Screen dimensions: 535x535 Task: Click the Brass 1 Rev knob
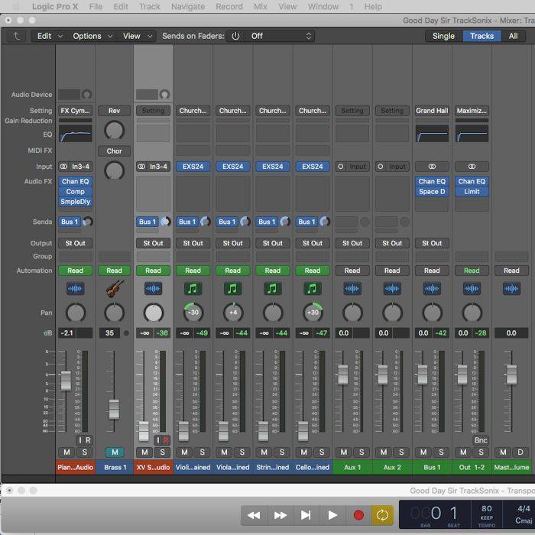(x=115, y=131)
